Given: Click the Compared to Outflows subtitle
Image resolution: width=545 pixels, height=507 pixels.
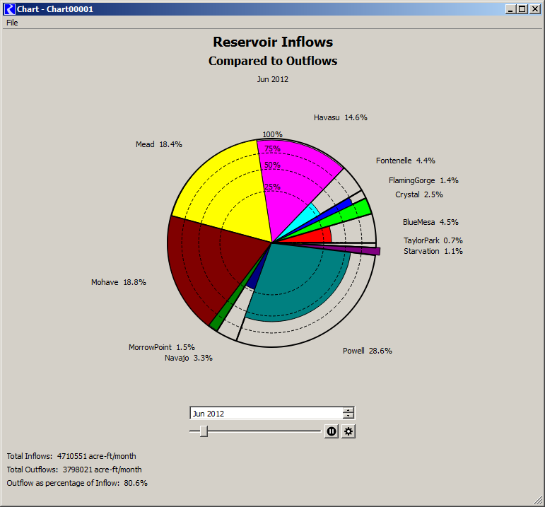Looking at the screenshot, I should (273, 61).
